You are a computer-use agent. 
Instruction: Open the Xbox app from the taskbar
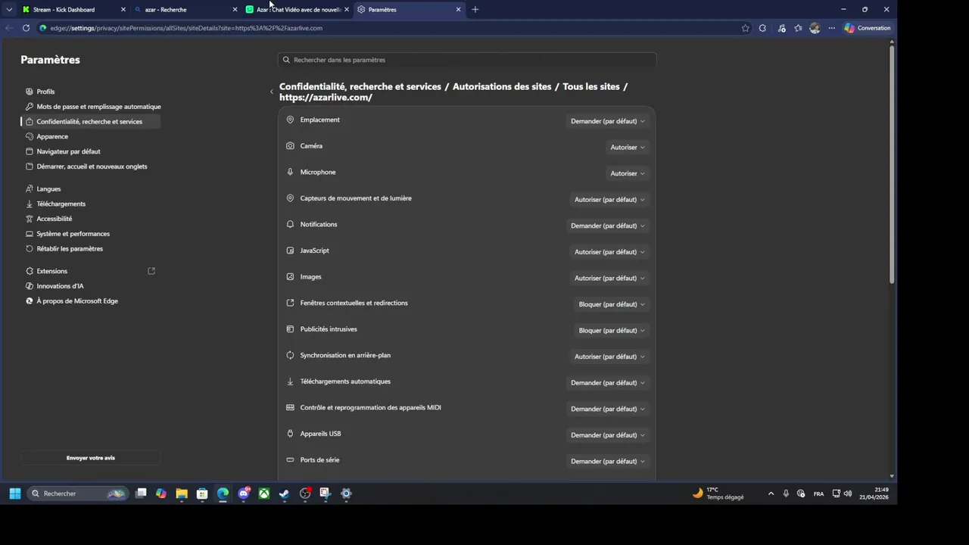pos(264,494)
